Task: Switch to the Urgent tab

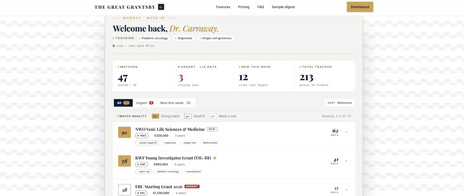Action: pos(145,103)
